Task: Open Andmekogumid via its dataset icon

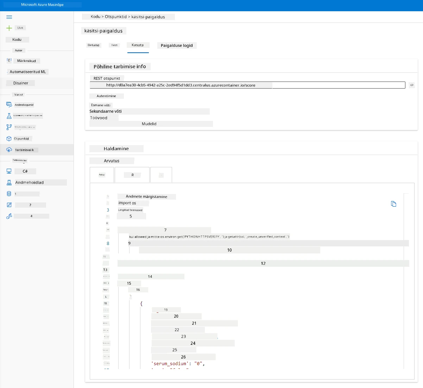Action: (9, 105)
